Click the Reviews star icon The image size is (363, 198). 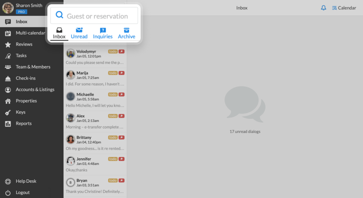[8, 45]
